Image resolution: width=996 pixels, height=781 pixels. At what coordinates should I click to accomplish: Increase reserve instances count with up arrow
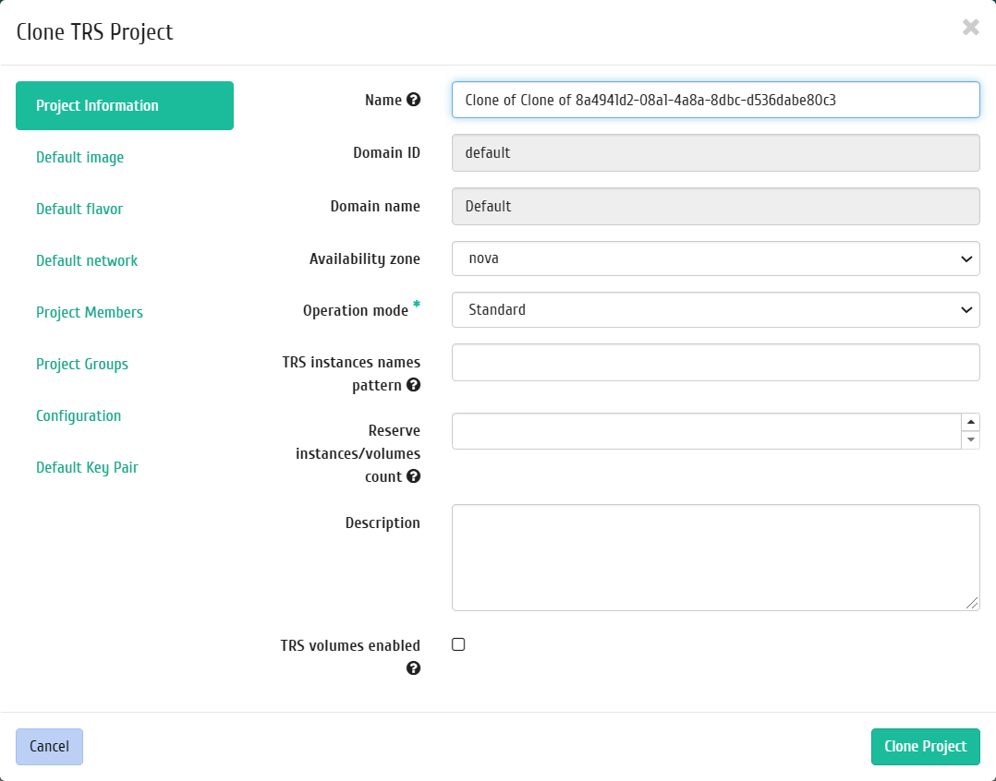click(x=970, y=422)
